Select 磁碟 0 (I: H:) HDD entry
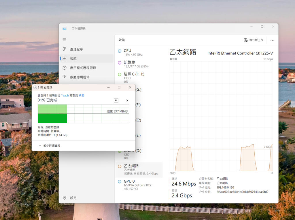Screen dimensions: 295x220 coord(139,77)
